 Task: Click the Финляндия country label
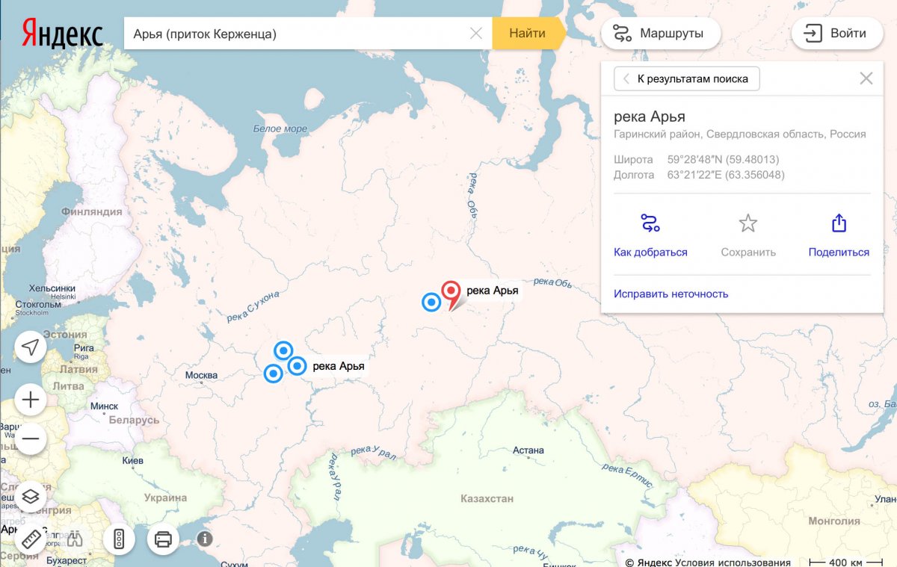pyautogui.click(x=91, y=211)
